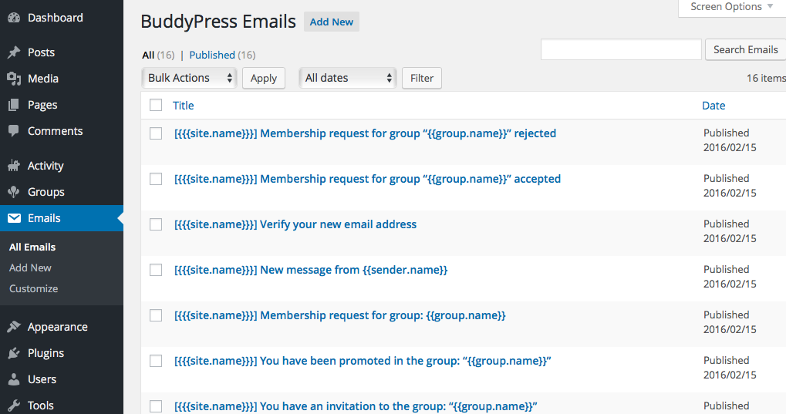Viewport: 786px width, 414px height.
Task: Open the Bulk Actions dropdown
Action: coord(190,78)
